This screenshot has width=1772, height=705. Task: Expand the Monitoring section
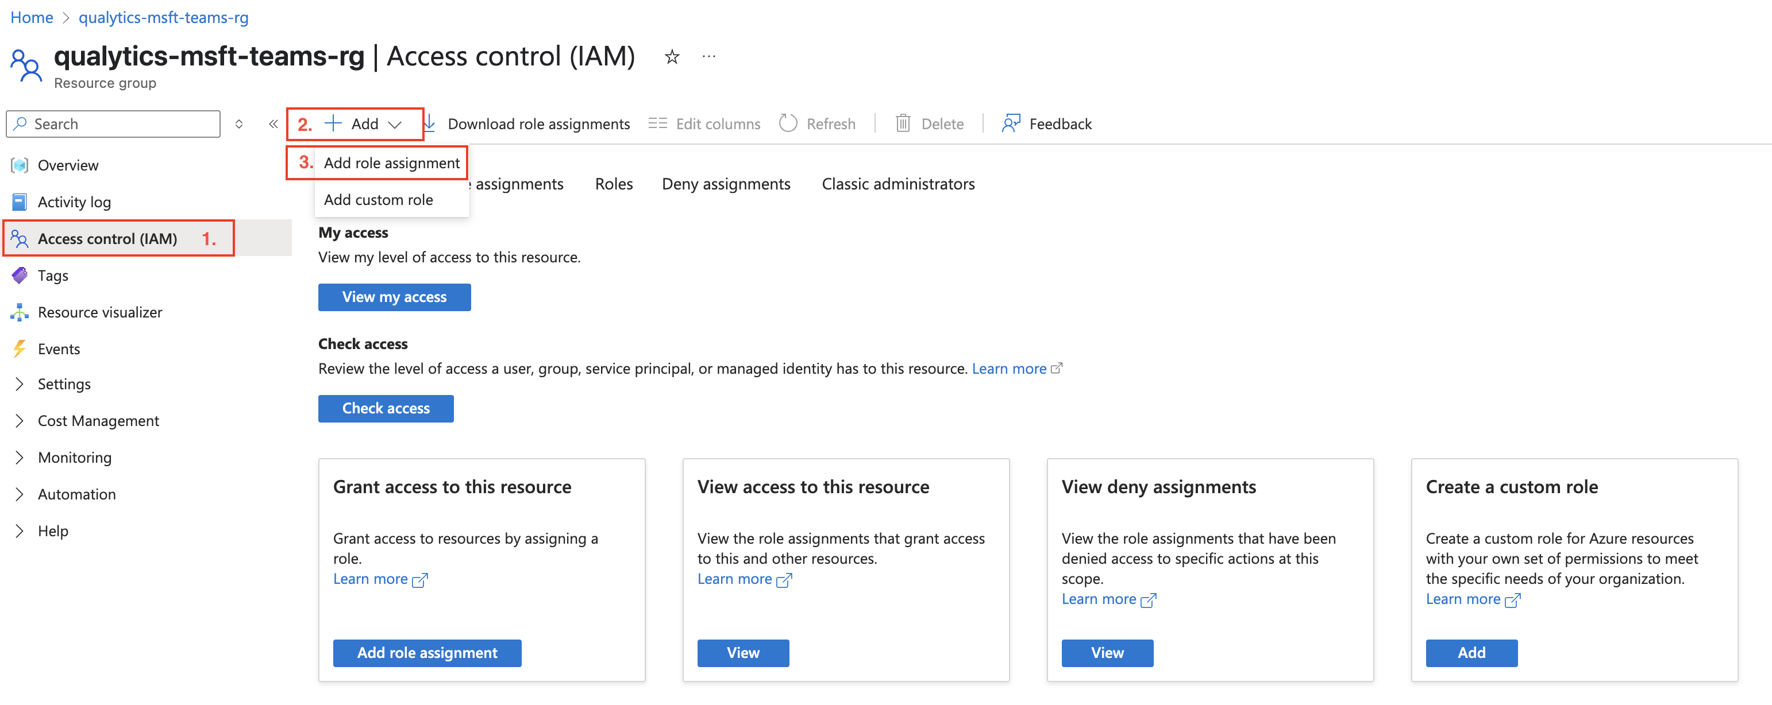point(20,458)
